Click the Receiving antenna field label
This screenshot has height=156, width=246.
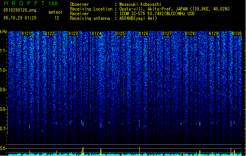tap(90, 18)
